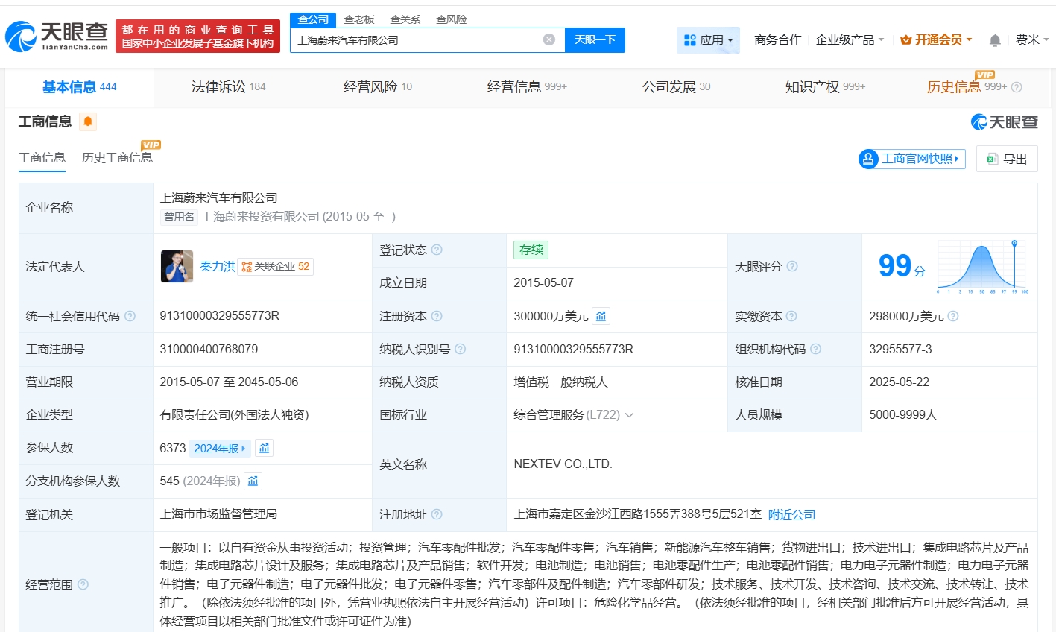Switch to 查关系 search tab
Image resolution: width=1056 pixels, height=632 pixels.
(x=405, y=19)
